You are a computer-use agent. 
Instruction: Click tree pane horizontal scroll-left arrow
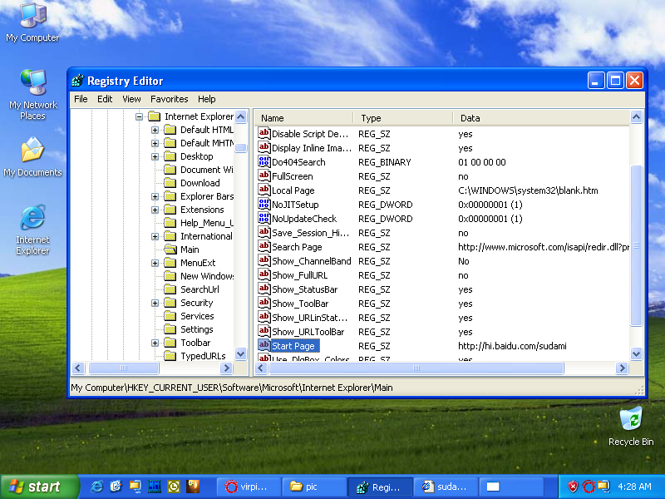click(x=78, y=368)
